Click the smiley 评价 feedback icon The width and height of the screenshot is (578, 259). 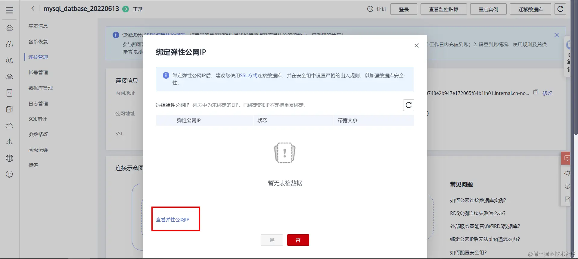[370, 9]
